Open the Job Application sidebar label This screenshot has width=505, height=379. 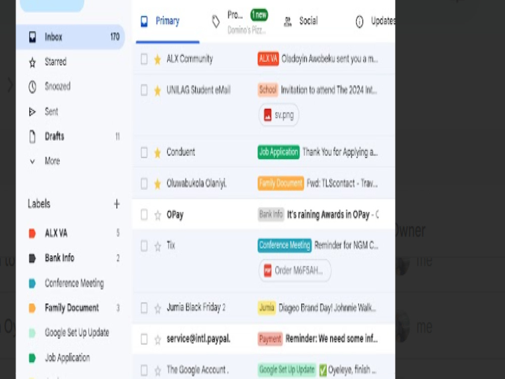(x=70, y=358)
